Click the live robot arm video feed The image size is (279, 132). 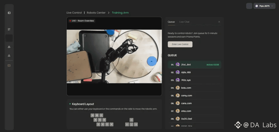point(114,56)
